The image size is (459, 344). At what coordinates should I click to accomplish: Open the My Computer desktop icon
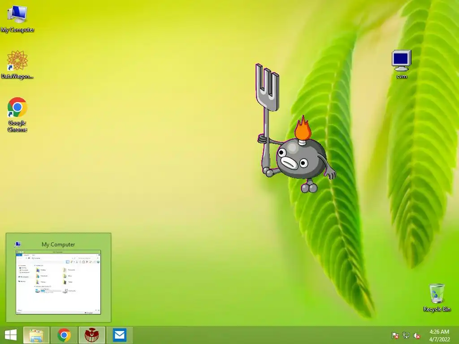(x=17, y=17)
